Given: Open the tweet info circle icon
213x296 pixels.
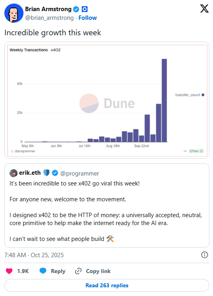Looking at the screenshot, I should pos(205,255).
